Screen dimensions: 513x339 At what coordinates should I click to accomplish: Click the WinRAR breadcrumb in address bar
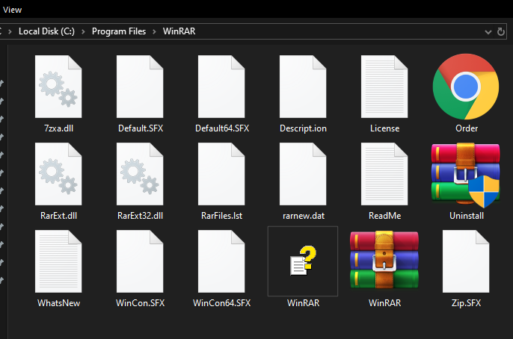(179, 31)
